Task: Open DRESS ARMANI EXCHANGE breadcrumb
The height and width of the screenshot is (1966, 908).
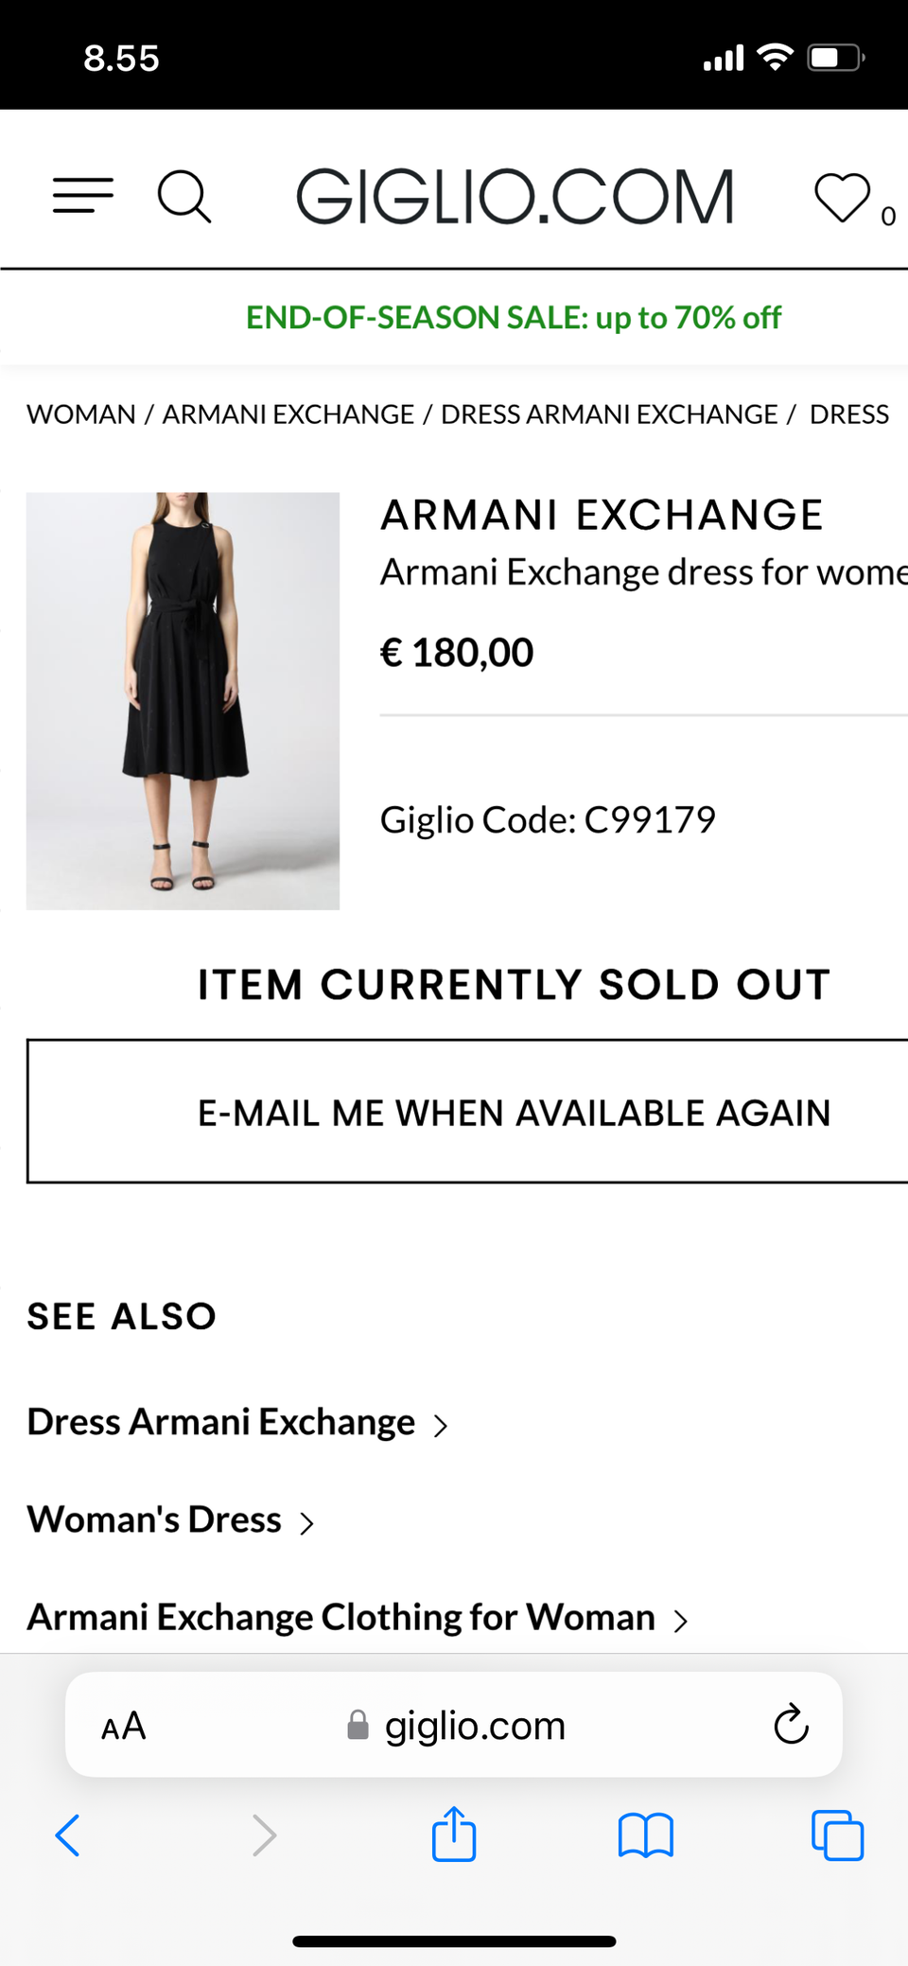Action: pyautogui.click(x=609, y=414)
